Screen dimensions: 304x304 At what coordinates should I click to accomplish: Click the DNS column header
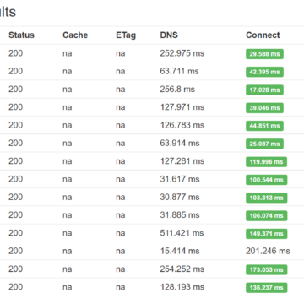(169, 35)
